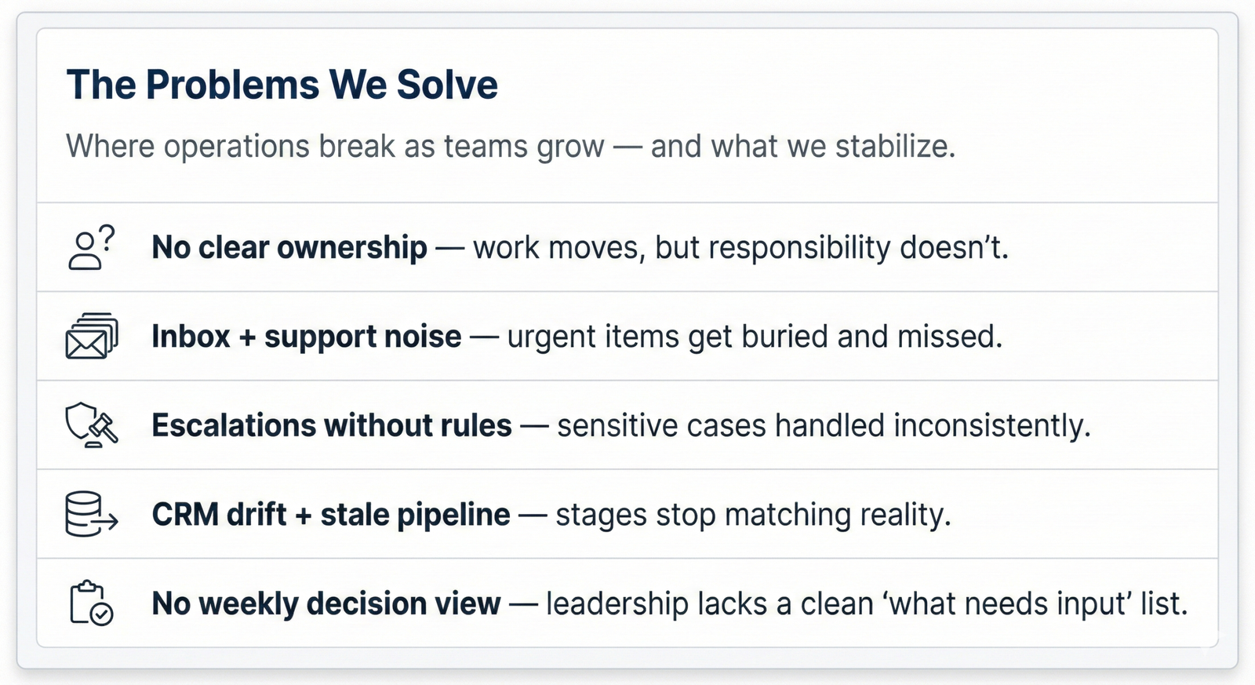Click the heading 'The Problems We Solve'
The width and height of the screenshot is (1255, 685).
tap(282, 85)
